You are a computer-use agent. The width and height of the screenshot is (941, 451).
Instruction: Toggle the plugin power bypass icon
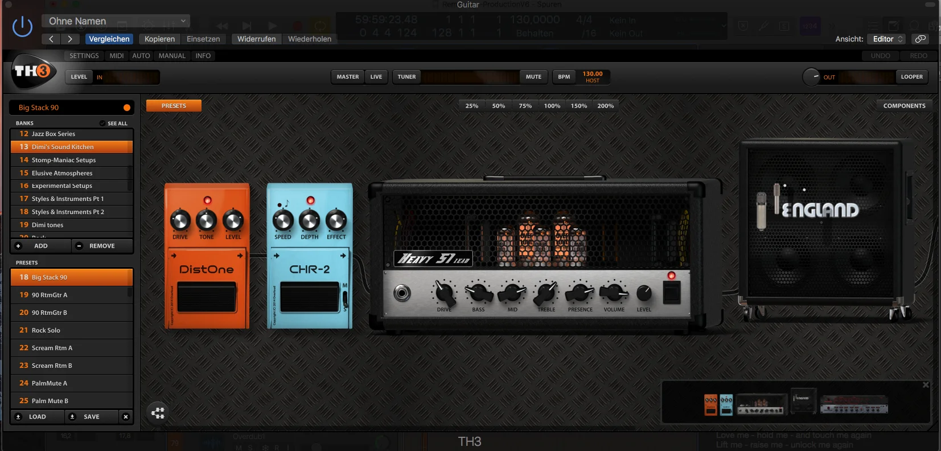(22, 27)
